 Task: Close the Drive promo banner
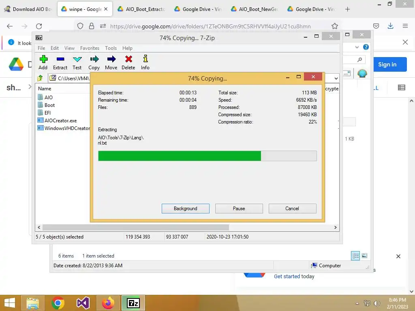(x=398, y=256)
